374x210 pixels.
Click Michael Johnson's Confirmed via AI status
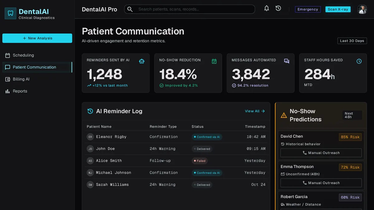[207, 173]
